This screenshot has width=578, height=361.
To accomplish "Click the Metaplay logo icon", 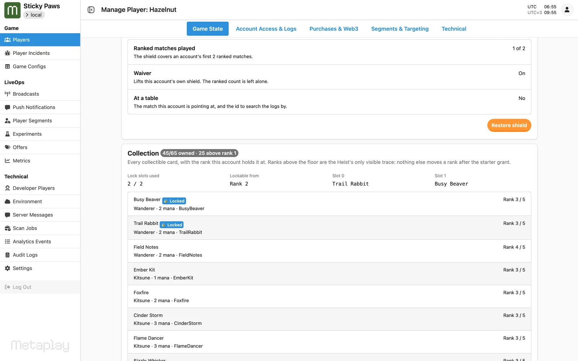I will click(12, 10).
